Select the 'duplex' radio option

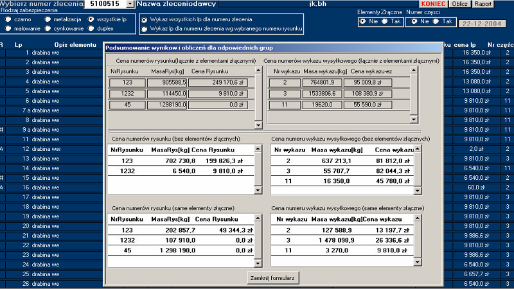[x=91, y=28]
